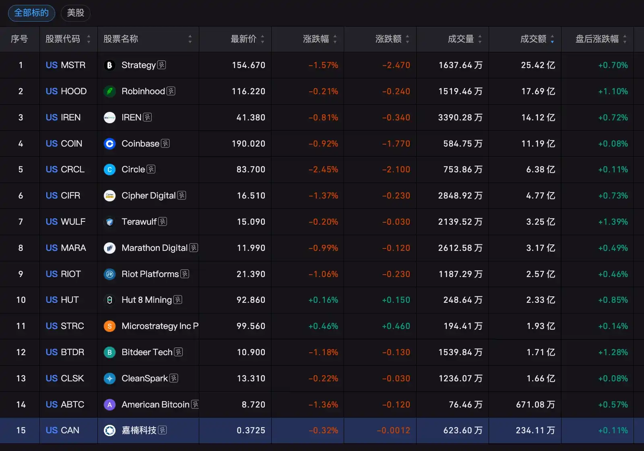This screenshot has width=644, height=451.
Task: Click the Cipher Digital logo
Action: pyautogui.click(x=109, y=196)
